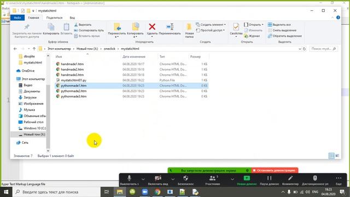Paste shortcut with Вставить ярлык
This screenshot has height=197, width=350.
coord(87,36)
